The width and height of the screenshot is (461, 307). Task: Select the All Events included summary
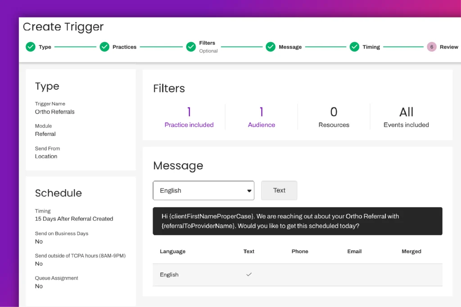[x=406, y=117]
